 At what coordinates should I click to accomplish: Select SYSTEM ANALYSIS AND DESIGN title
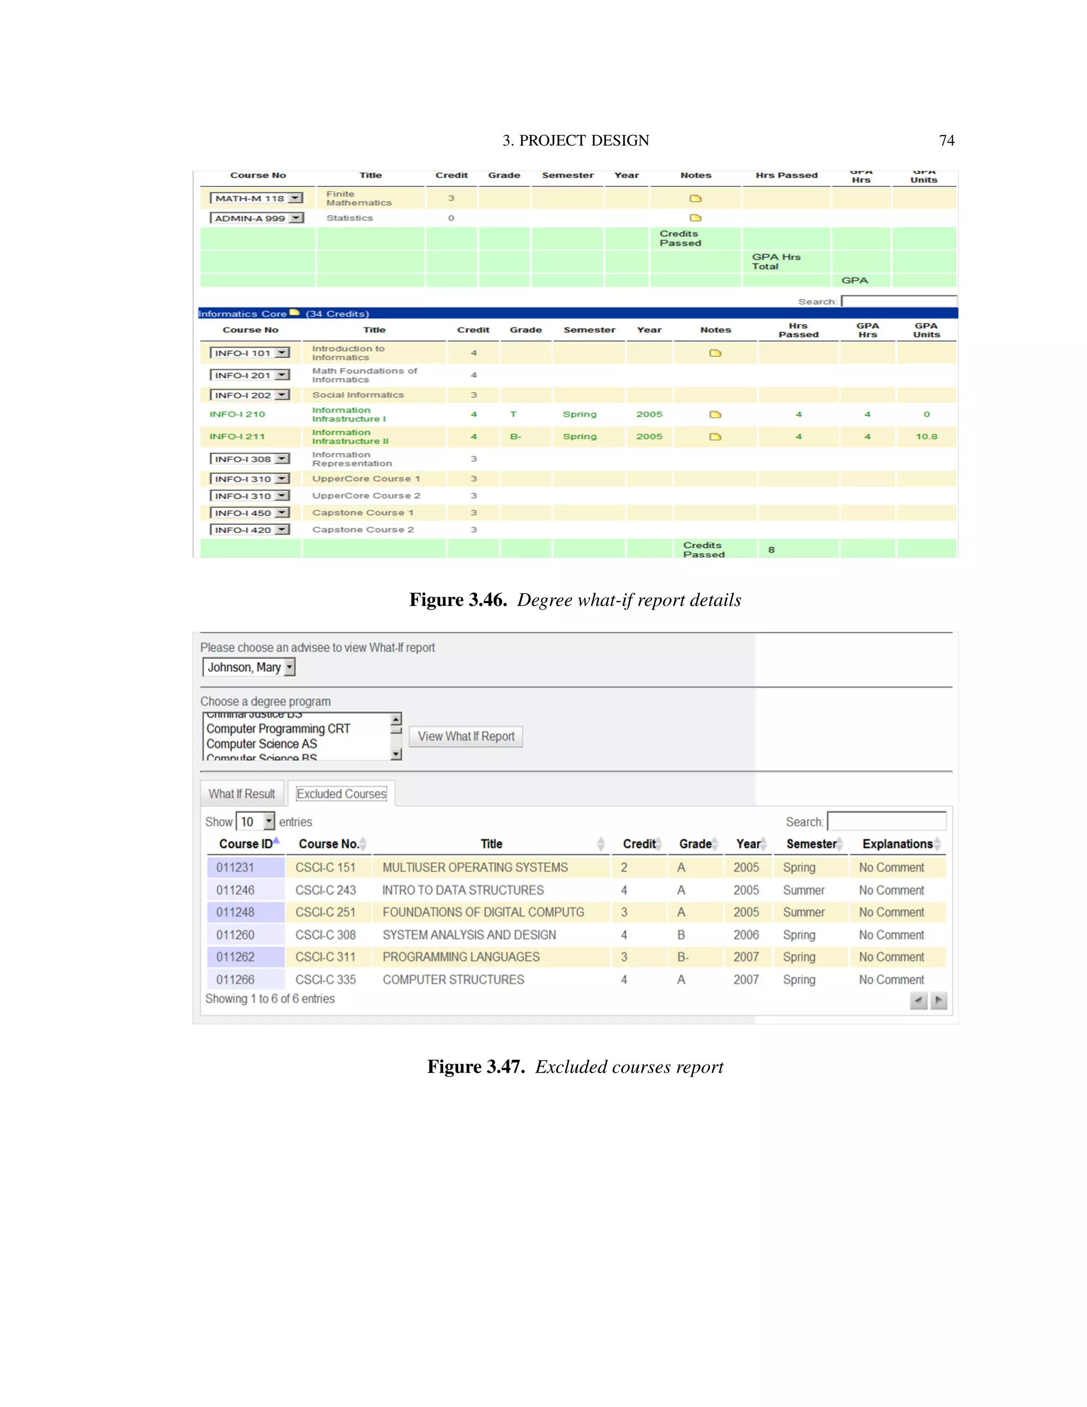[x=469, y=935]
